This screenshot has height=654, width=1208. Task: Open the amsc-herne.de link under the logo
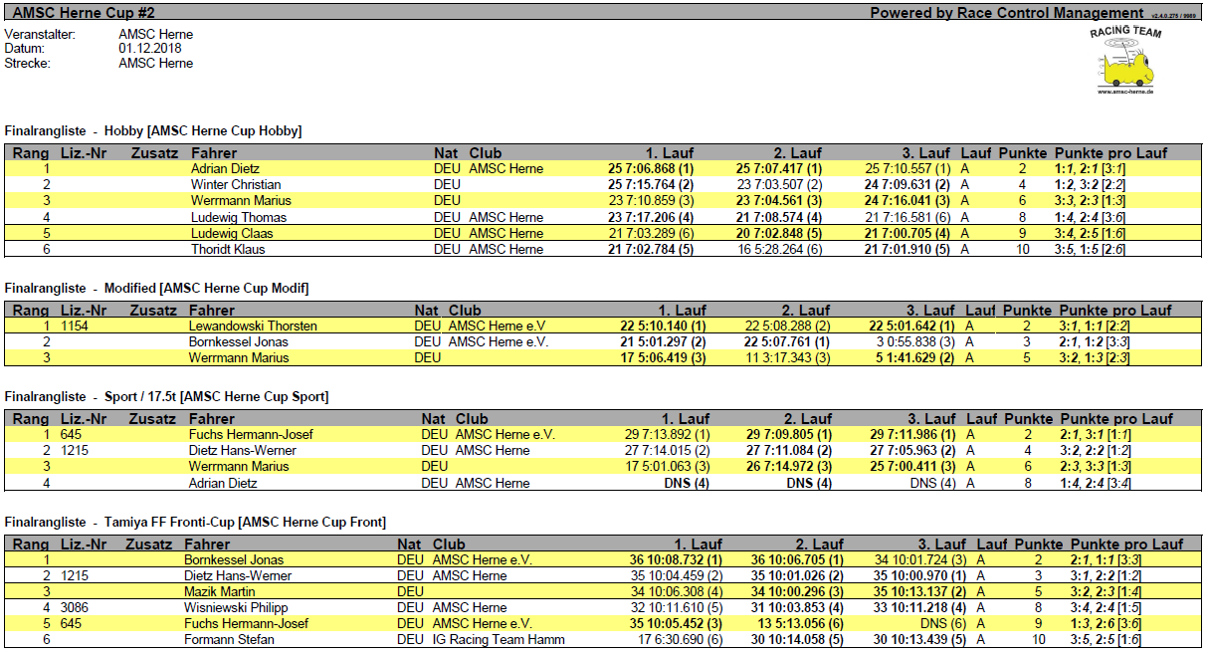coord(1125,92)
